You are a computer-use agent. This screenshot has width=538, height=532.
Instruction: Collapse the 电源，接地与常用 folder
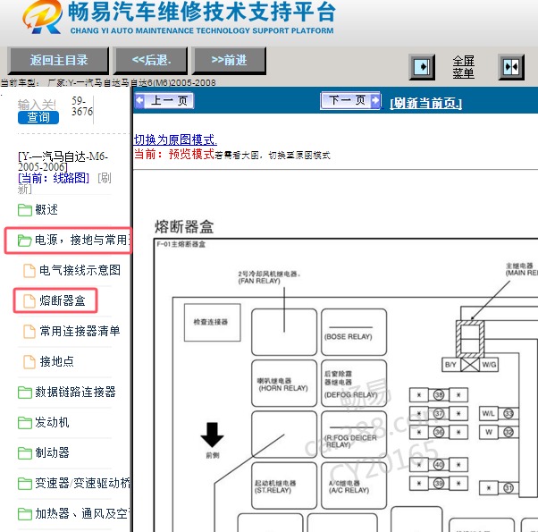pyautogui.click(x=82, y=240)
